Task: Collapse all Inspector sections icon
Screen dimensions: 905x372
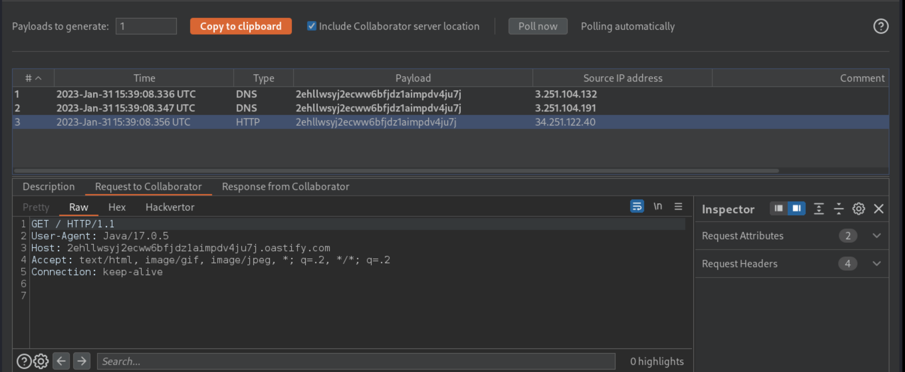Action: 839,209
